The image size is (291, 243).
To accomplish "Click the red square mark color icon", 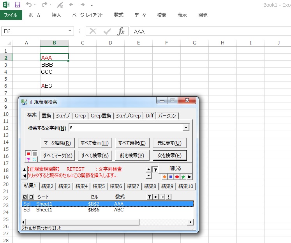I will click(x=28, y=154).
